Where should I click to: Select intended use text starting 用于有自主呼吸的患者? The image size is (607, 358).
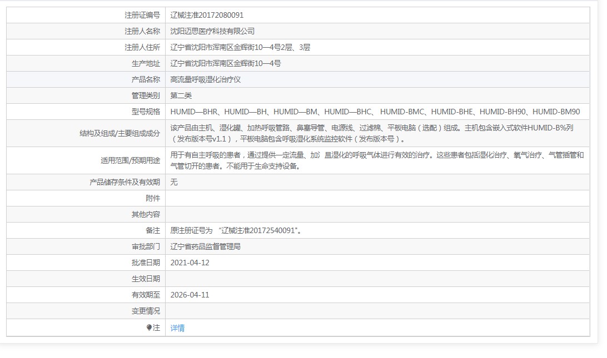[377, 160]
